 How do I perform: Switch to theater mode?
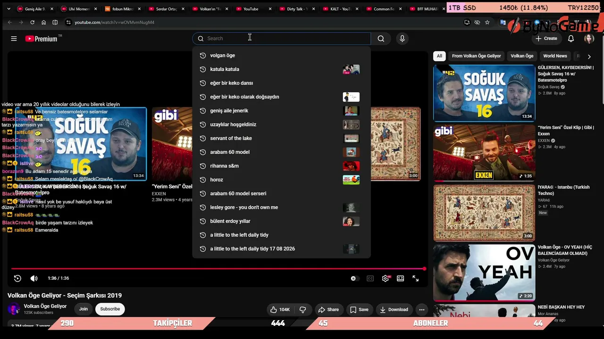(x=400, y=278)
